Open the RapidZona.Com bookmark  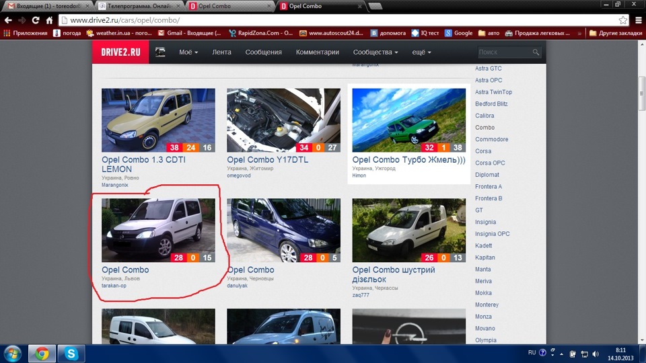pyautogui.click(x=261, y=33)
